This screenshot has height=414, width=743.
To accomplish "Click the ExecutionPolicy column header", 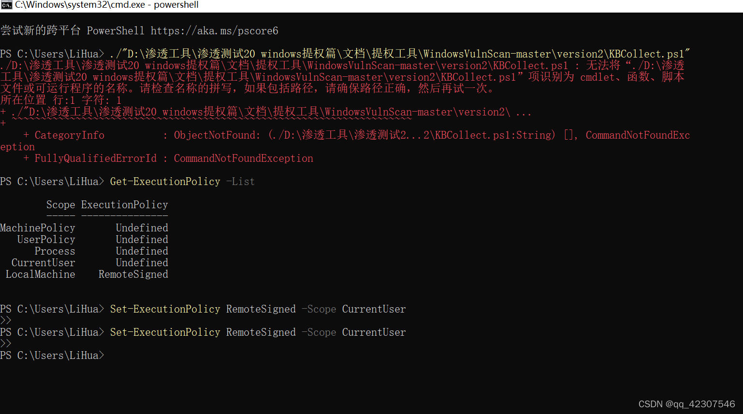I will pyautogui.click(x=124, y=205).
